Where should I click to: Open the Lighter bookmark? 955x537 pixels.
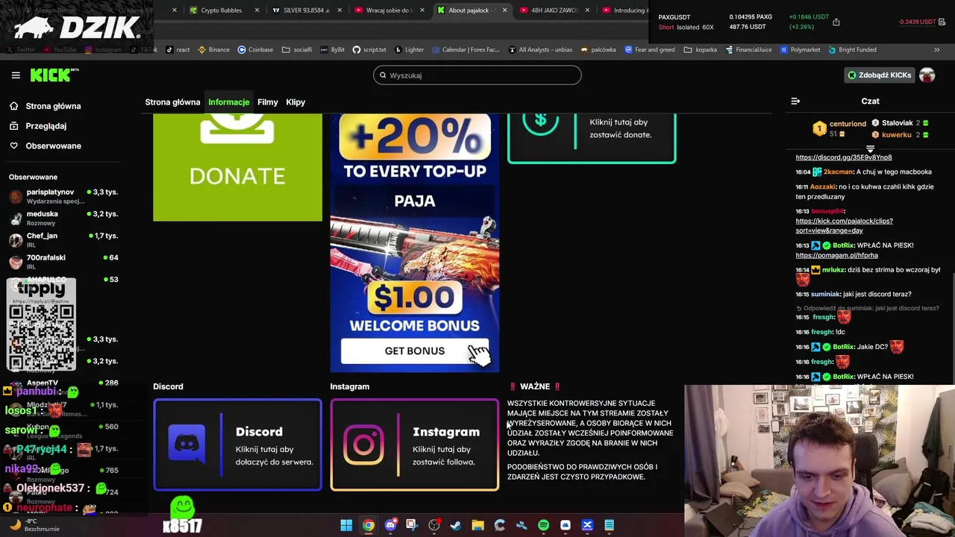coord(409,50)
